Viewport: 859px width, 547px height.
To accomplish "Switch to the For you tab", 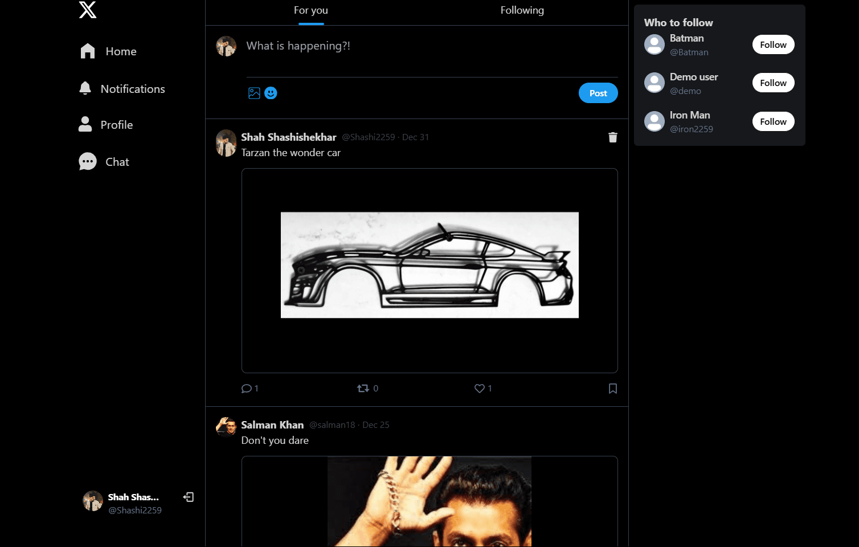I will tap(311, 10).
